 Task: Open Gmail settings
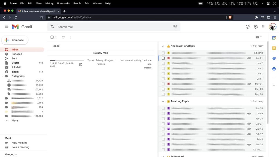[256, 27]
